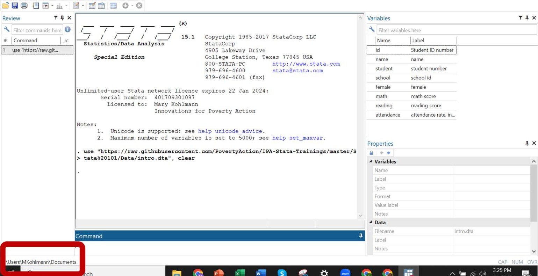
Task: Click the Filename value intro.dta
Action: pyautogui.click(x=464, y=231)
